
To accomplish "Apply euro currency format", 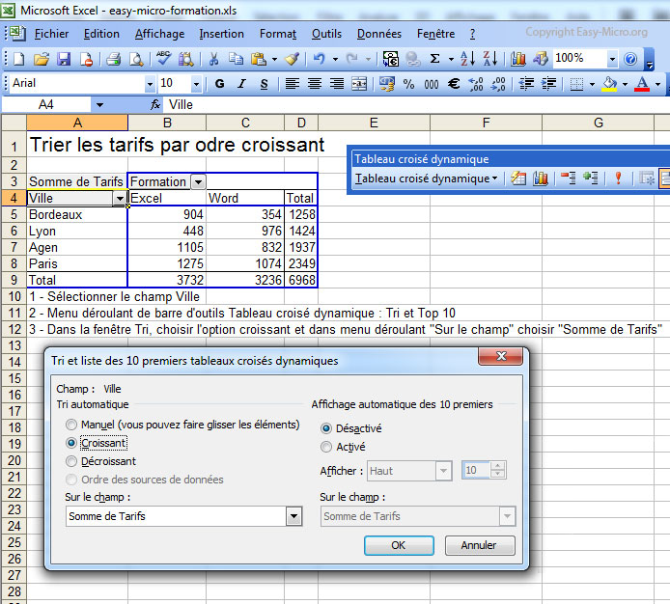I will 454,84.
